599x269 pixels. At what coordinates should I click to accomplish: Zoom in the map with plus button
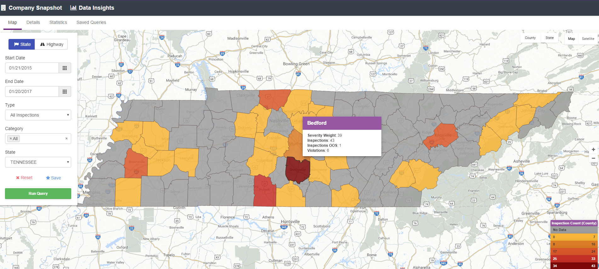tap(593, 150)
